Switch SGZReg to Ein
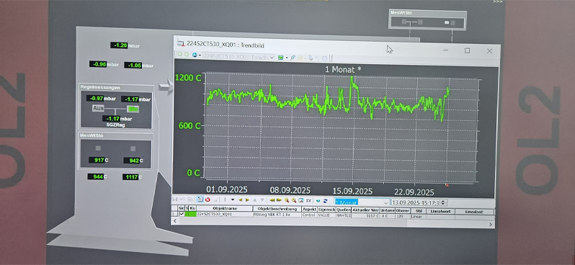The width and height of the screenshot is (575, 265). click(x=133, y=109)
